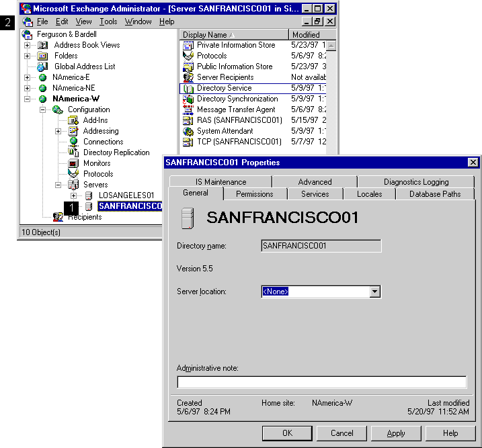
Task: Expand the Addressing node
Action: click(x=58, y=131)
